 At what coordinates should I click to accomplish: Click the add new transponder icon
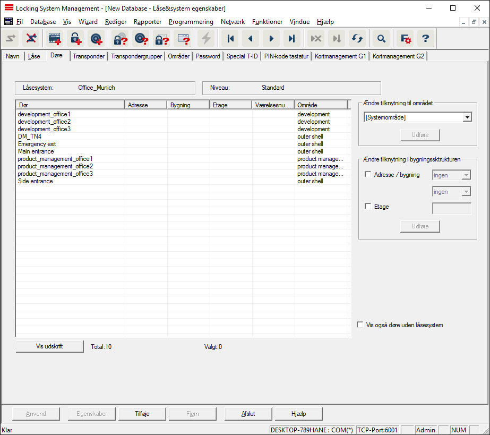coord(96,38)
